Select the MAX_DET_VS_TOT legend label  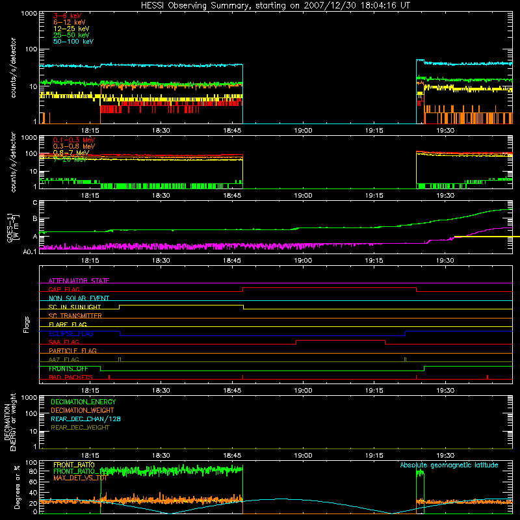click(x=80, y=478)
